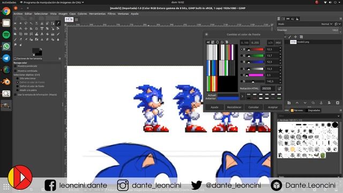Open Telegram from the Ubuntu dock
Image resolution: width=343 pixels, height=193 pixels.
point(6,58)
